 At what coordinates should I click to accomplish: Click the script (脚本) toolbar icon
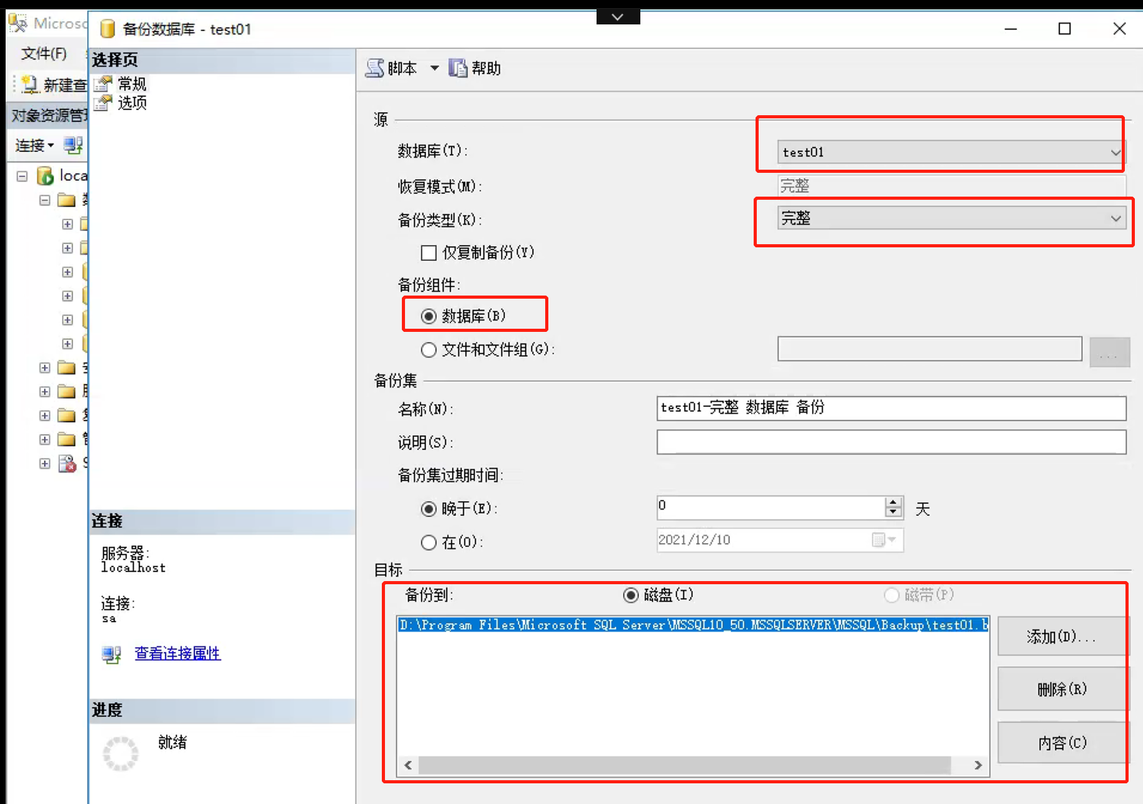(374, 68)
